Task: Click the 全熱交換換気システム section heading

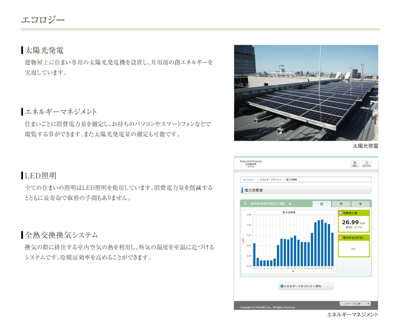Action: point(61,235)
